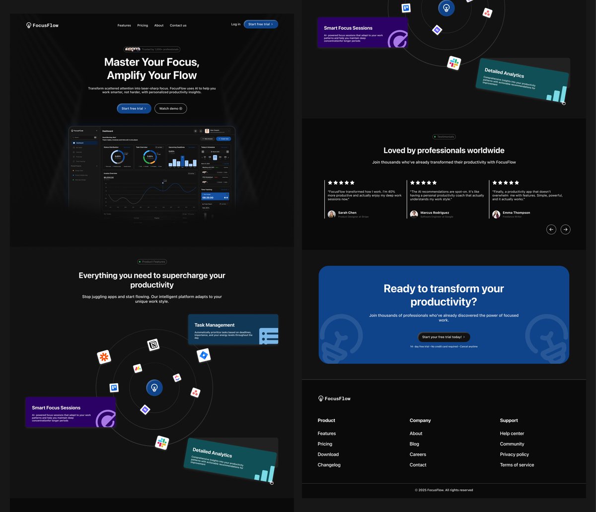Click Start free trial beside Watch demo

point(134,108)
